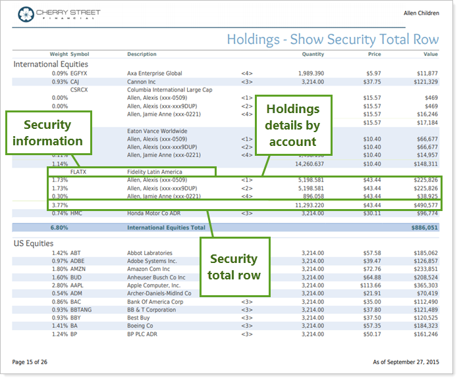459x380 pixels.
Task: Select the Price column header
Action: [x=374, y=54]
